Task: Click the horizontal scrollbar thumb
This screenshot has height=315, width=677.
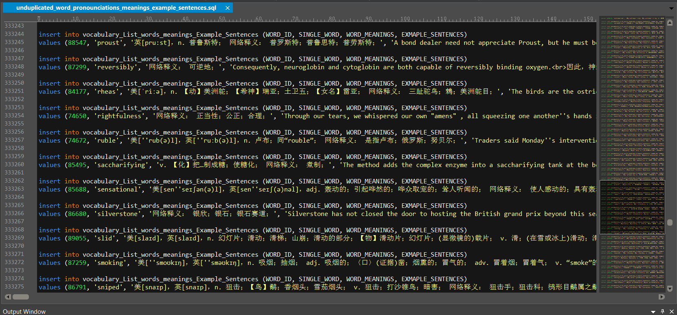Action: (21, 297)
